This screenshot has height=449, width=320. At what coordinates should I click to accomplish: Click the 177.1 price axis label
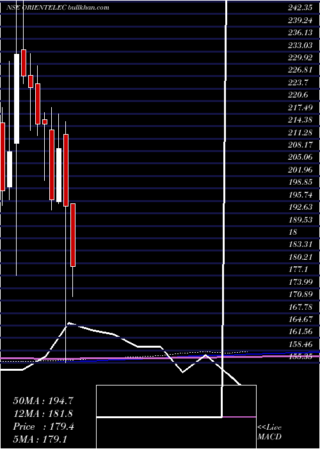point(298,269)
